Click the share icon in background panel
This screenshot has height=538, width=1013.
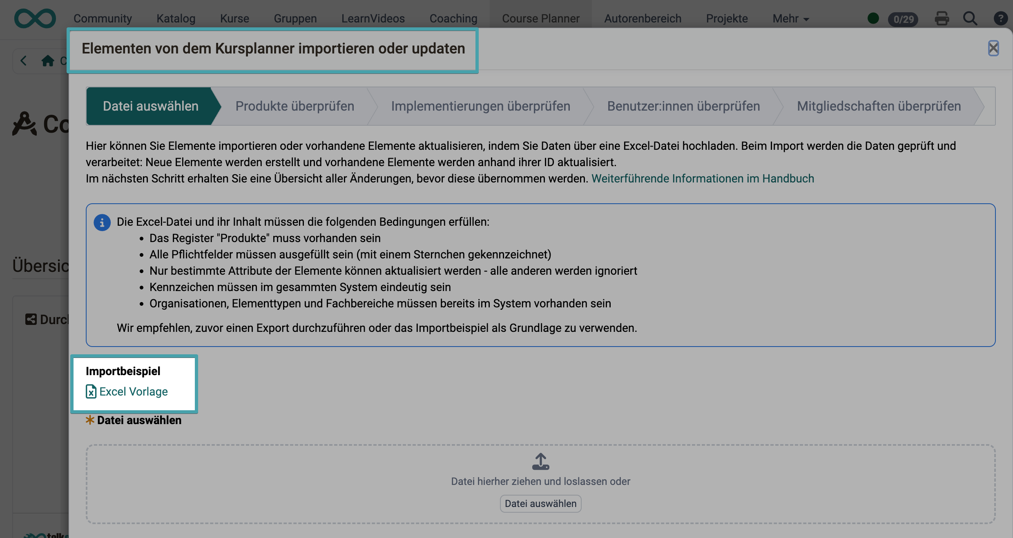31,319
